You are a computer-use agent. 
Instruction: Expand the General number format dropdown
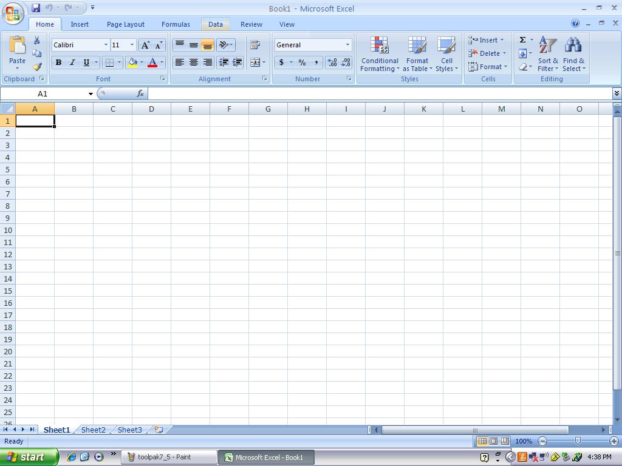tap(347, 45)
